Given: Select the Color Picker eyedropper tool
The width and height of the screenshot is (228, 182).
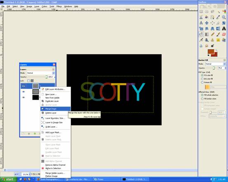Looking at the screenshot, I should [x=218, y=17].
